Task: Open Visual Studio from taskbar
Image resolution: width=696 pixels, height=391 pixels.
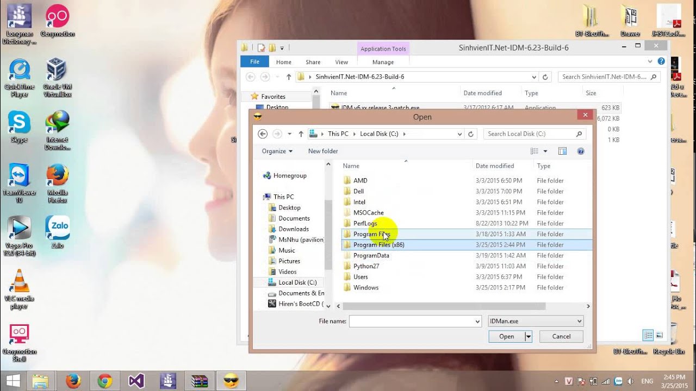Action: tap(136, 381)
